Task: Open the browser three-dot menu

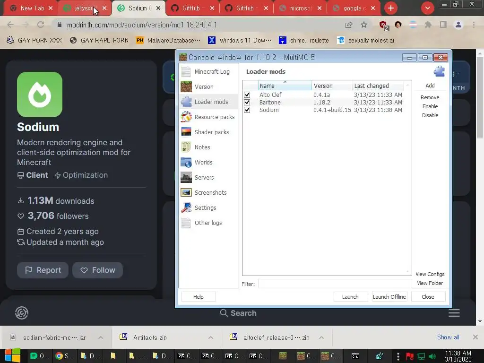Action: (x=474, y=25)
